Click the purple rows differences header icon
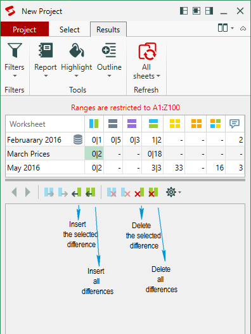This screenshot has height=334, width=251. [132, 124]
